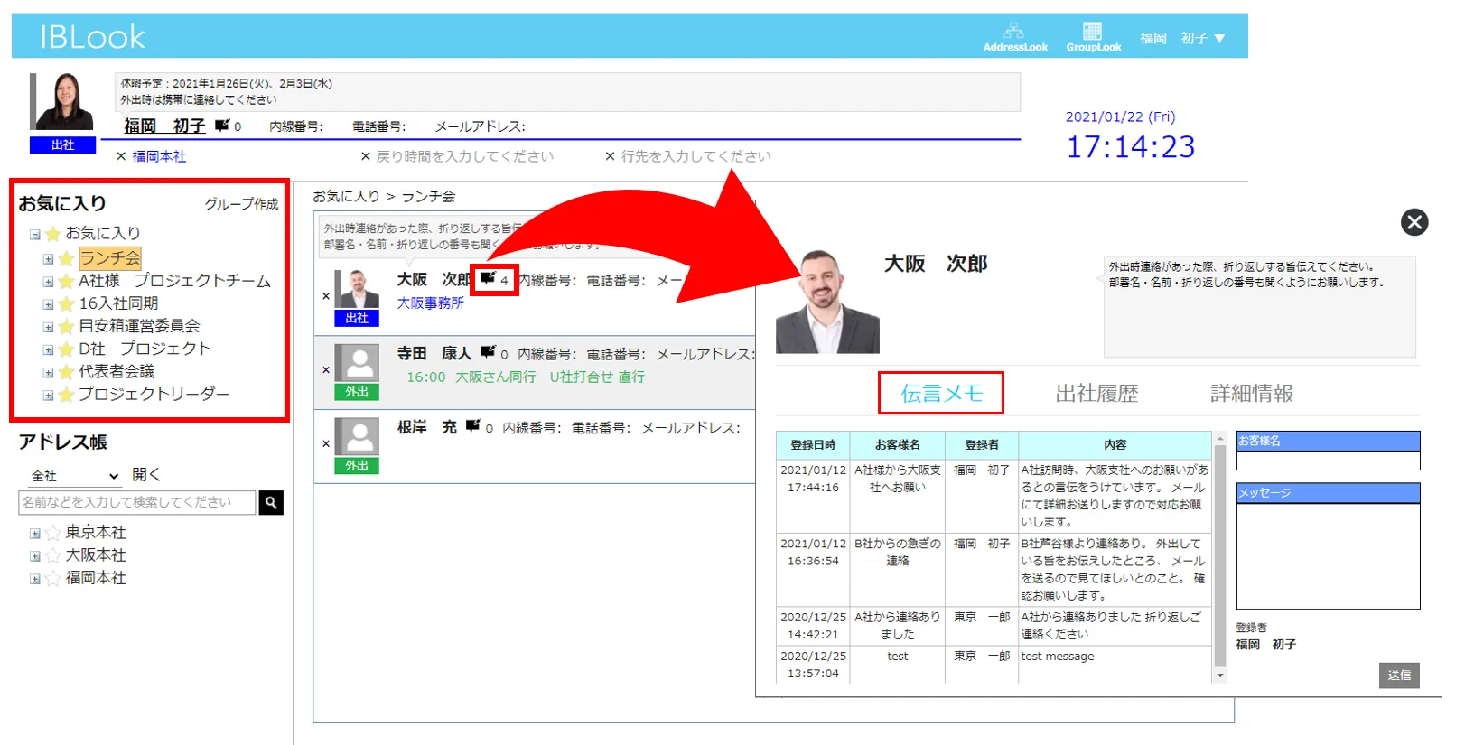Switch to the 詳細情報 tab
This screenshot has height=745, width=1465.
tap(1252, 394)
